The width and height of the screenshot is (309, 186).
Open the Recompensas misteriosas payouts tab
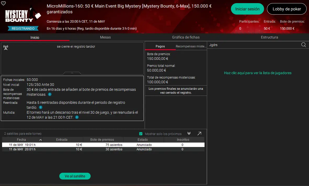191,46
